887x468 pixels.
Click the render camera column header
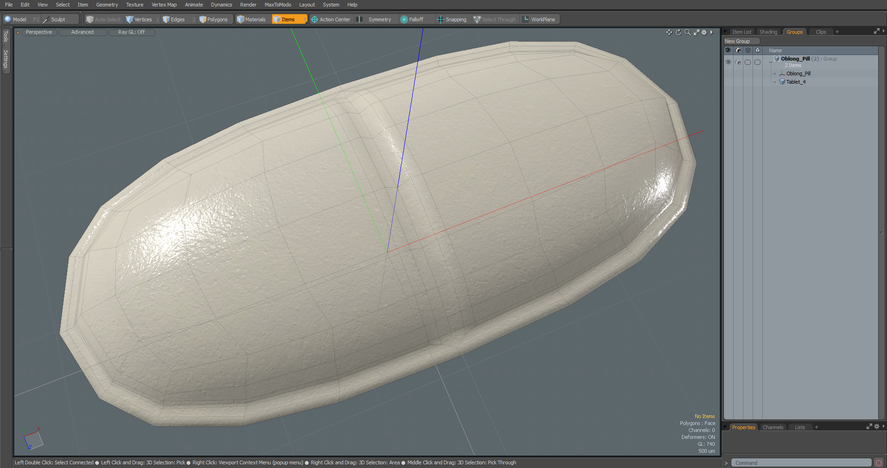[738, 50]
